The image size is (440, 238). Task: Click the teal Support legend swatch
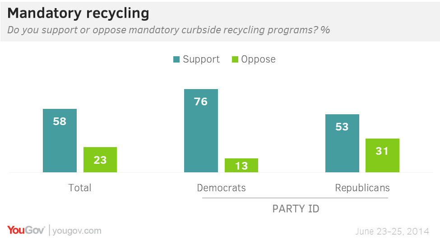point(176,59)
